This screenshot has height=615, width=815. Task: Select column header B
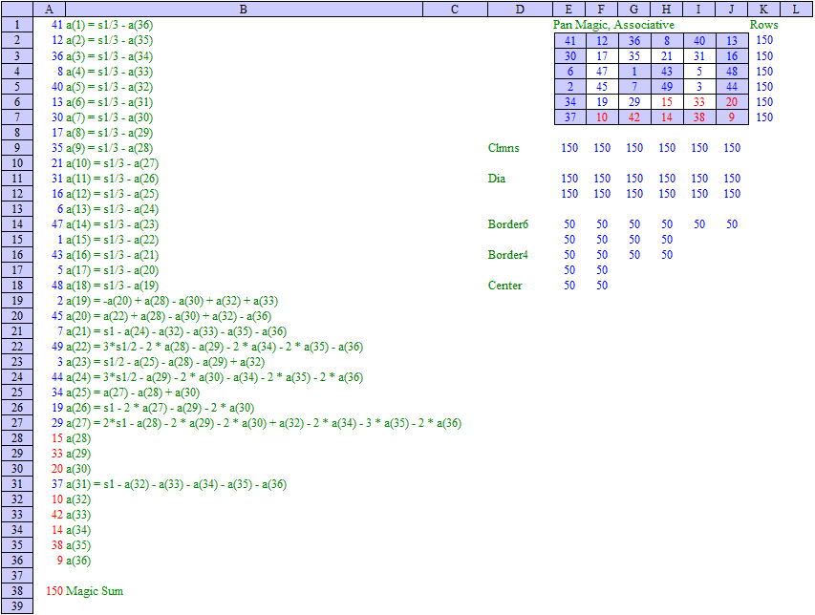pos(244,9)
